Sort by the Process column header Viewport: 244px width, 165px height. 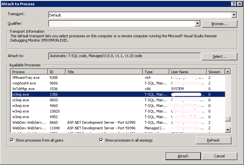point(29,72)
